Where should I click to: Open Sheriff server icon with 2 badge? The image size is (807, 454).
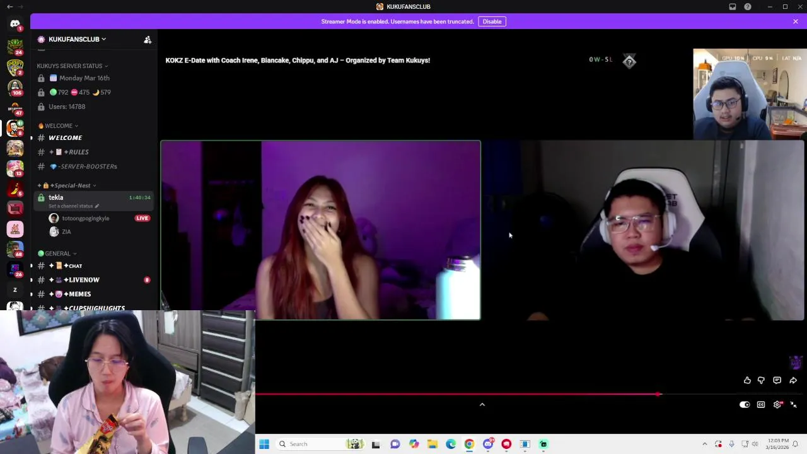pyautogui.click(x=15, y=66)
